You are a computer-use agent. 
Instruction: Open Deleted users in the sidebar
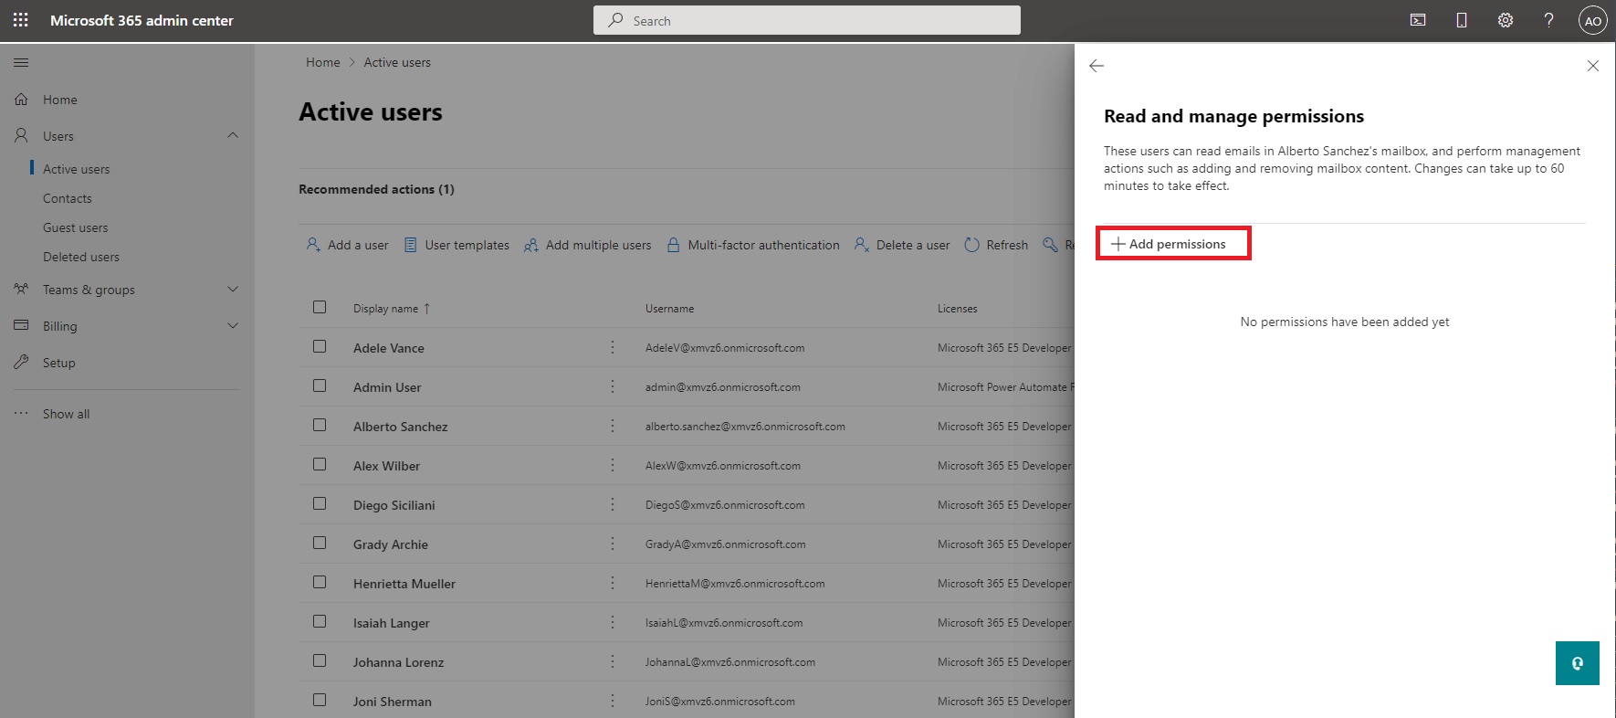[x=81, y=257]
